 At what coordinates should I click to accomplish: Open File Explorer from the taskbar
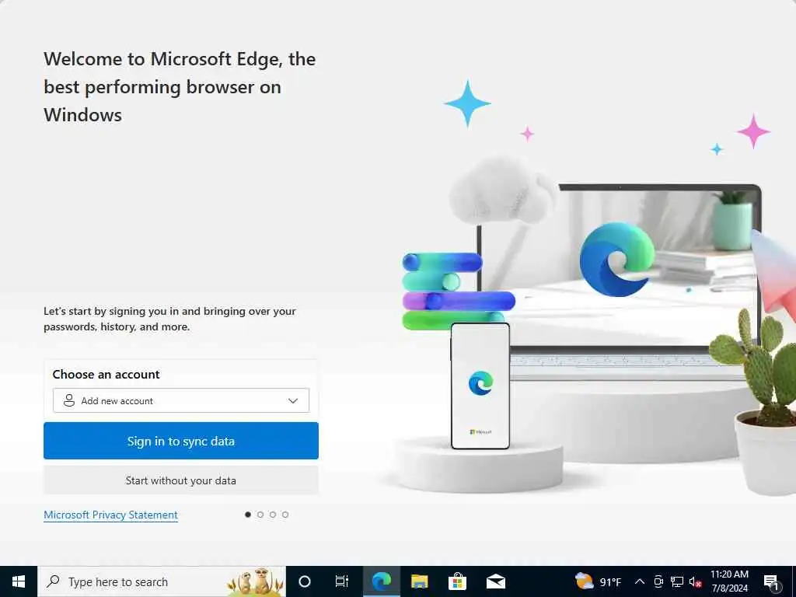[x=419, y=581]
